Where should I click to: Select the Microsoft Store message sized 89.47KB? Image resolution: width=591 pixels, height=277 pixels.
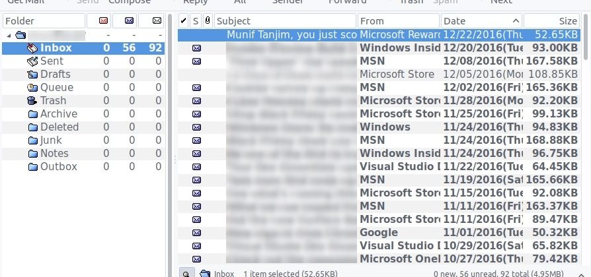tap(379, 220)
